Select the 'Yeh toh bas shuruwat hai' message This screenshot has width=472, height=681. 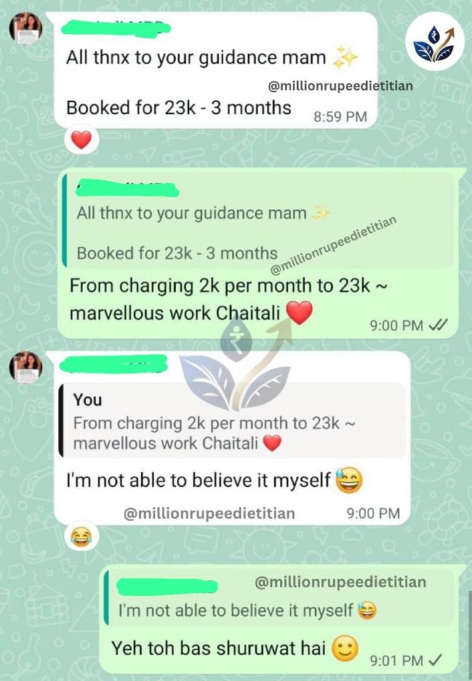tap(219, 648)
